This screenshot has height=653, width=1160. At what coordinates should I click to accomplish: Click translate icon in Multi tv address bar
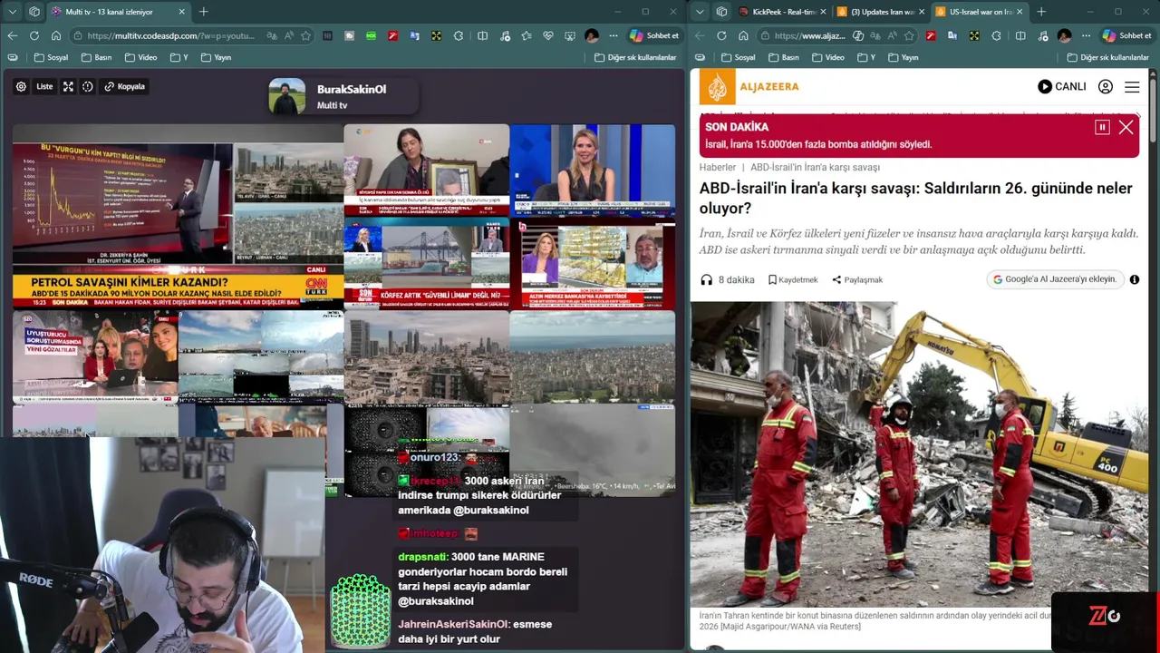pyautogui.click(x=273, y=35)
